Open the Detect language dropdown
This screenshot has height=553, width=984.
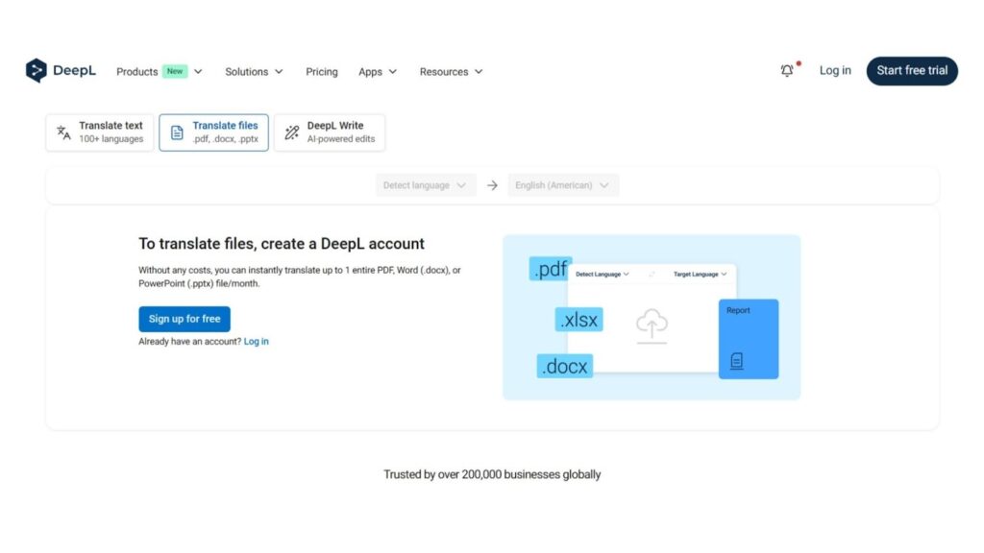coord(426,185)
